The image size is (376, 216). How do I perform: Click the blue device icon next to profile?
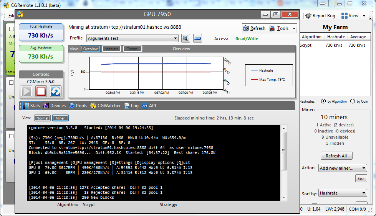[197, 38]
